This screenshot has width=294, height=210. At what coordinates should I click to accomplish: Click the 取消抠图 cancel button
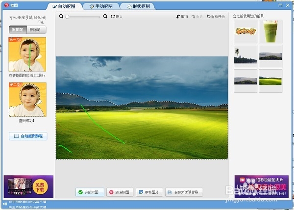120,192
